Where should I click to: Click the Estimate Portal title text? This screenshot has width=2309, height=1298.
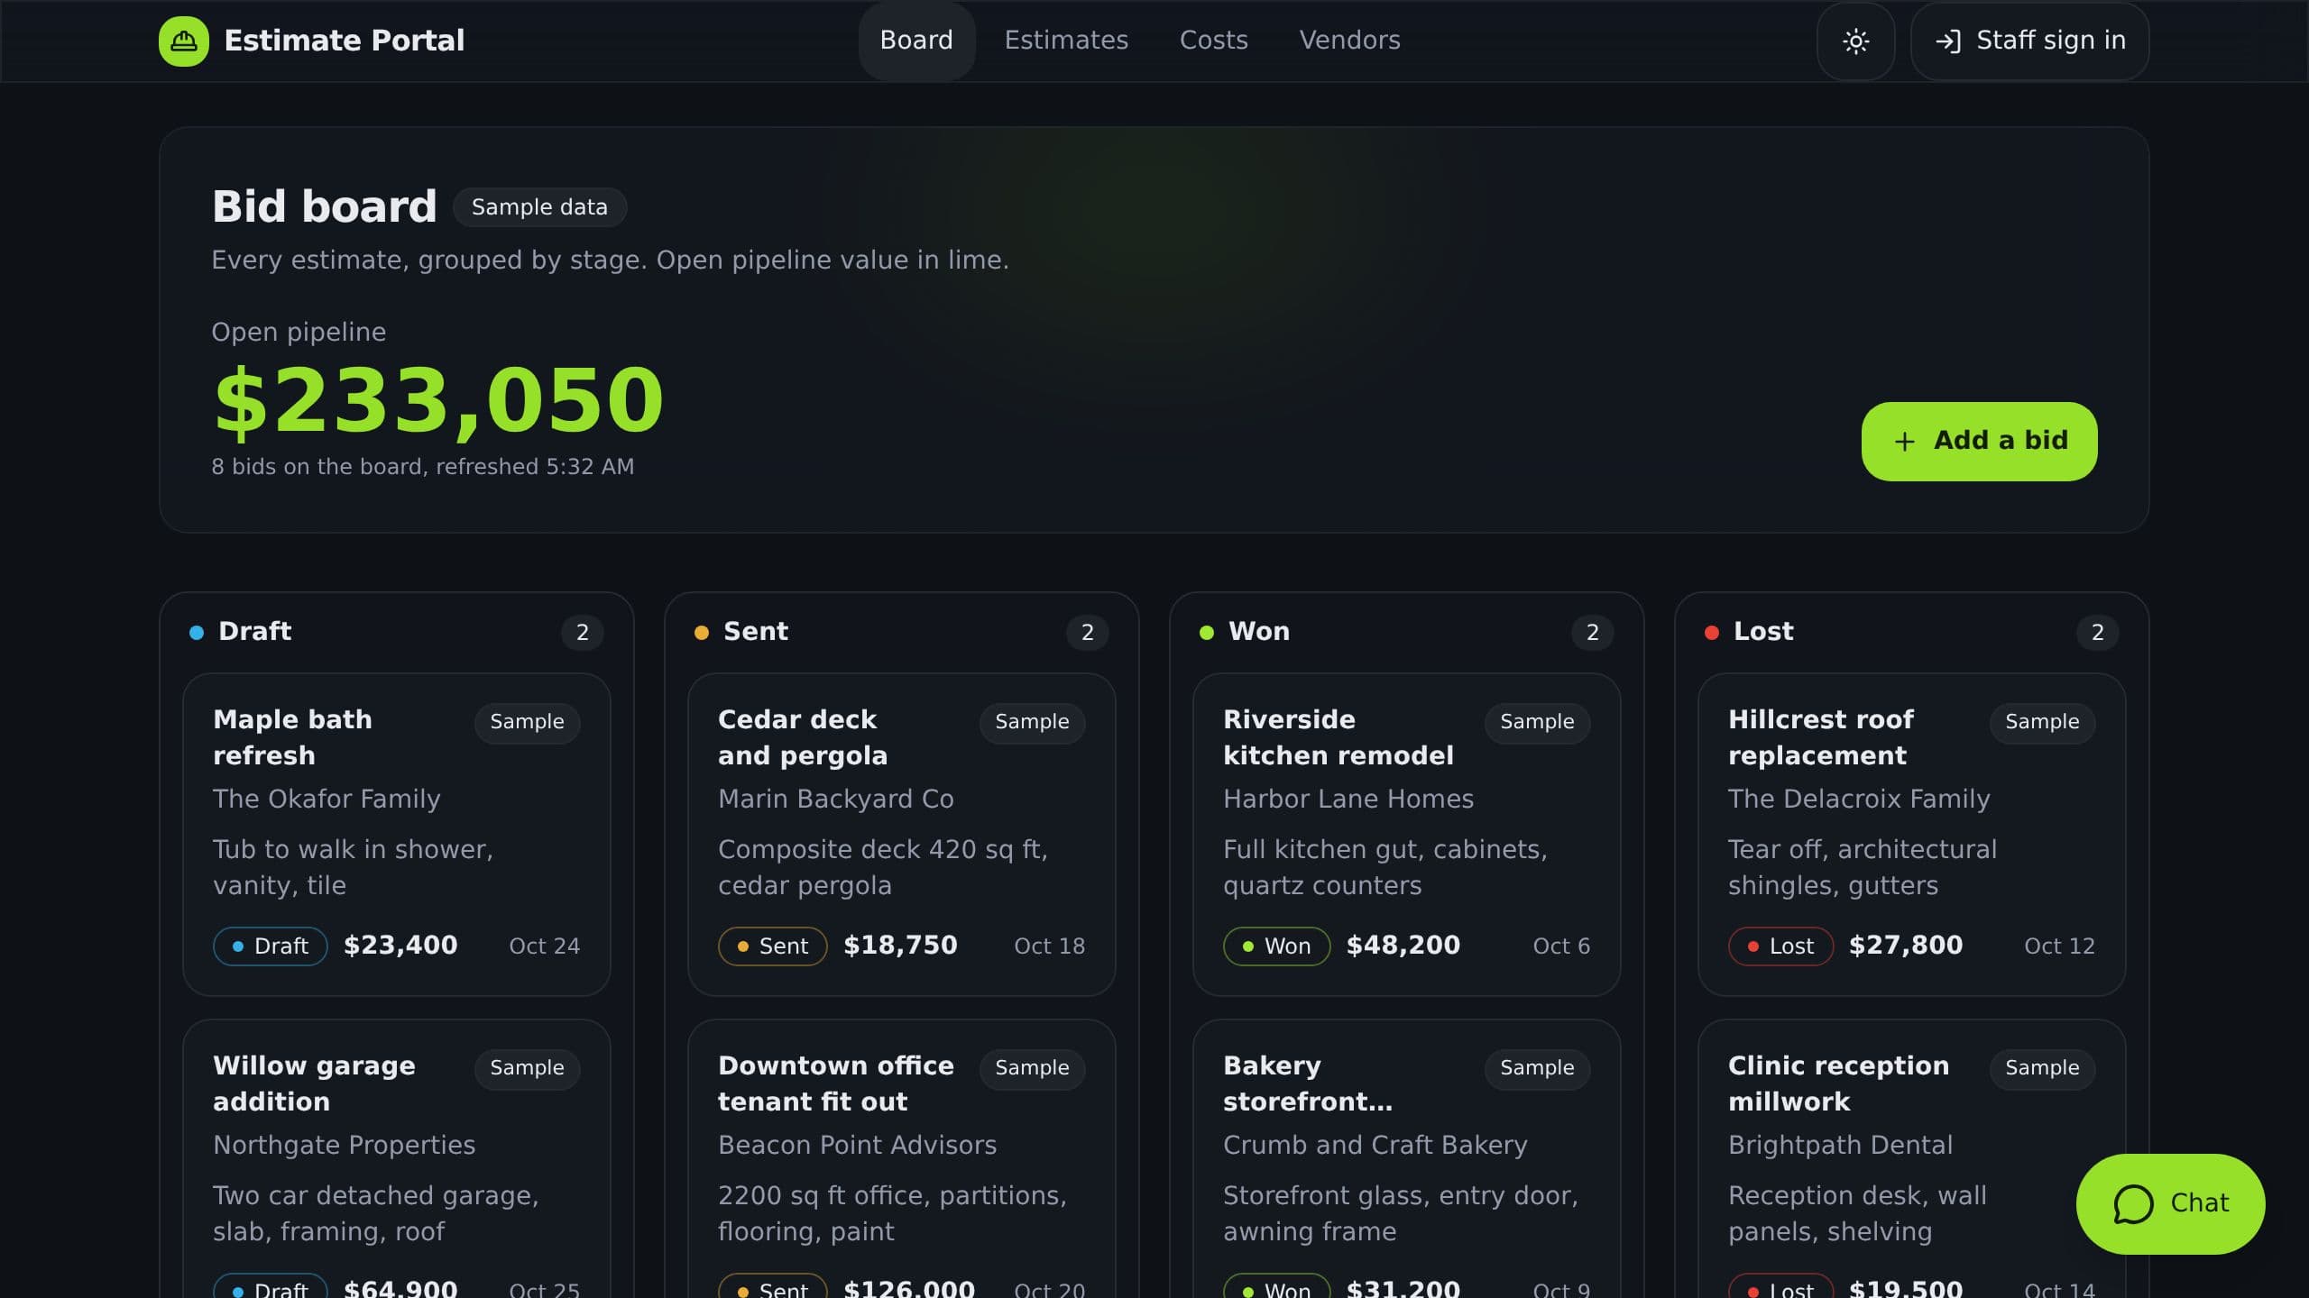[345, 41]
